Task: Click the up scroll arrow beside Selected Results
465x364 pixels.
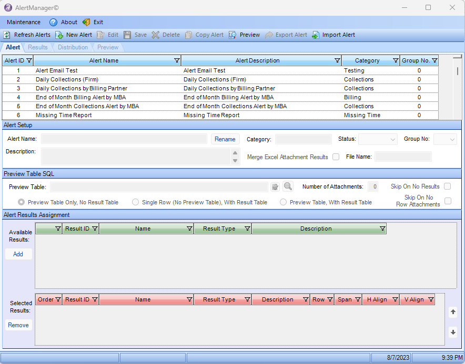Action: [x=453, y=311]
